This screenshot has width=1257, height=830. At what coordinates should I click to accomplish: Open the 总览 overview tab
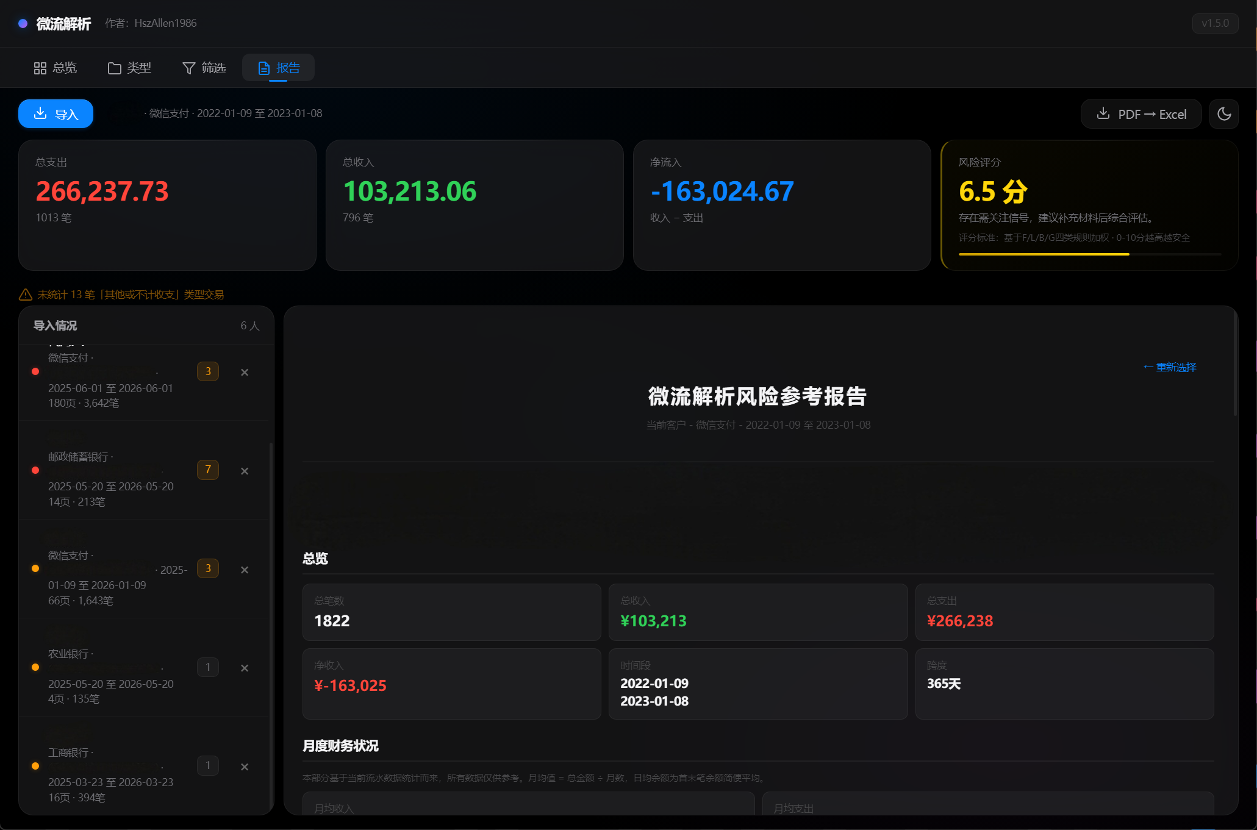(55, 68)
